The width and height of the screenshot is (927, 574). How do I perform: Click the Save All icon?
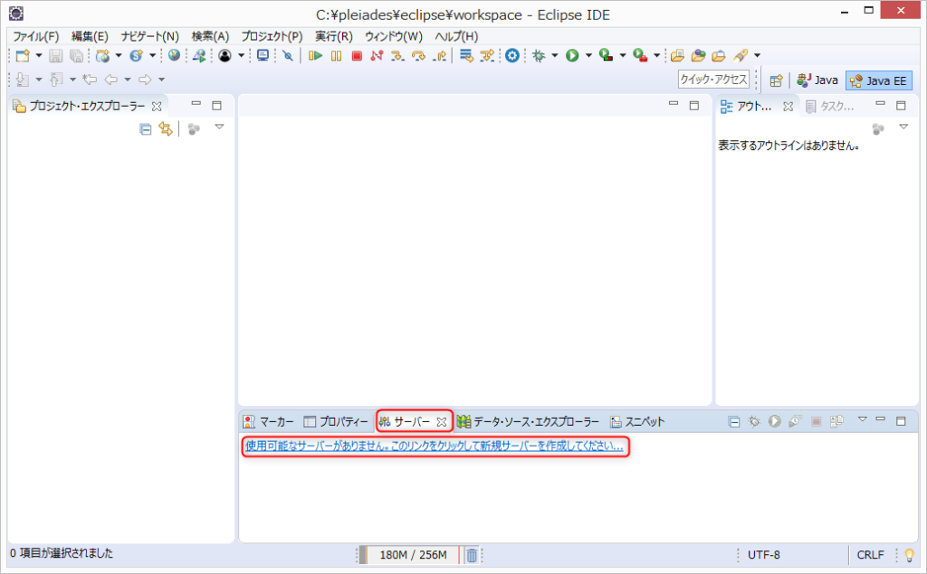coord(76,55)
